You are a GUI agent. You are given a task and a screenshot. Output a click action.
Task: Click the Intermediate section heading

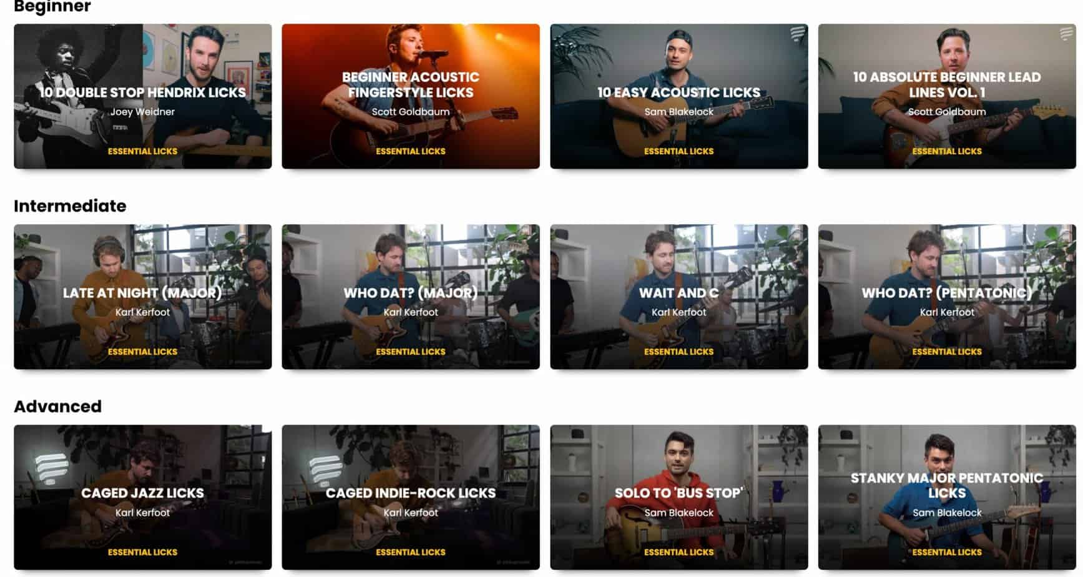[70, 205]
